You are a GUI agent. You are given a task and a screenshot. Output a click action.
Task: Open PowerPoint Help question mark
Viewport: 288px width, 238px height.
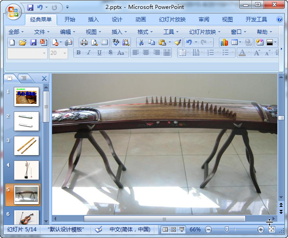click(280, 19)
